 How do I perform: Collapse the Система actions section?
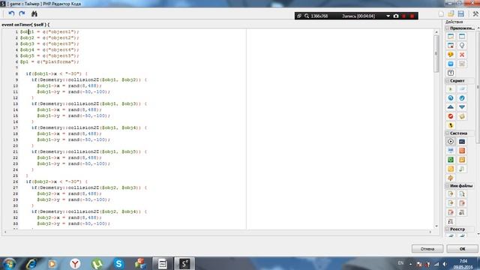tap(447, 133)
